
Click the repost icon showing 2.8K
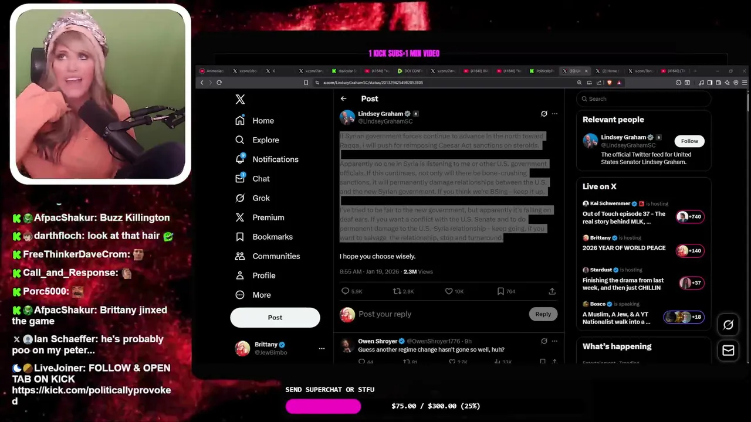pos(397,291)
